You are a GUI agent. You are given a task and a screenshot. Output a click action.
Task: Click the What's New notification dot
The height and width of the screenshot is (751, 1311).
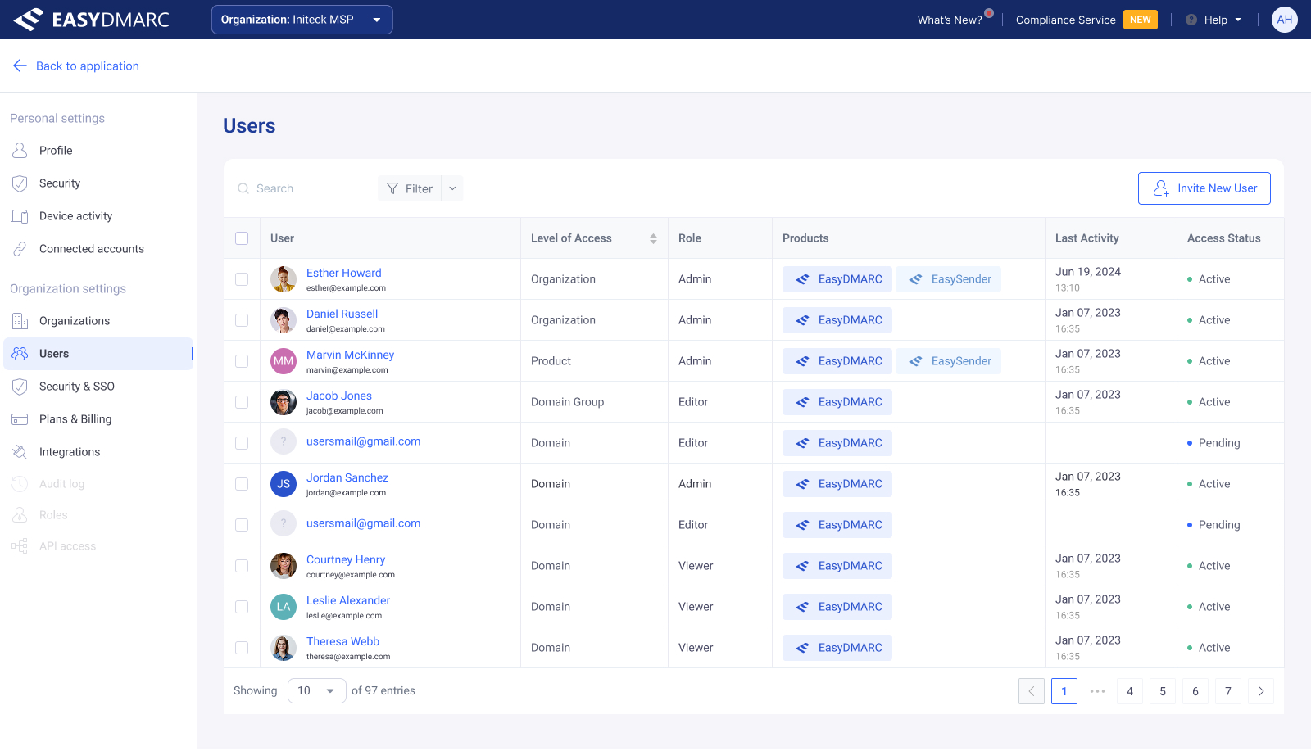pos(989,13)
